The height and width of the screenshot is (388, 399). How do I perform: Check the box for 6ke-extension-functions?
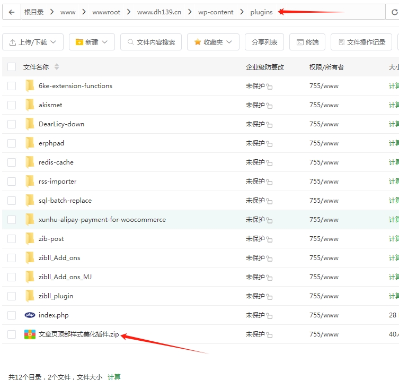point(12,86)
